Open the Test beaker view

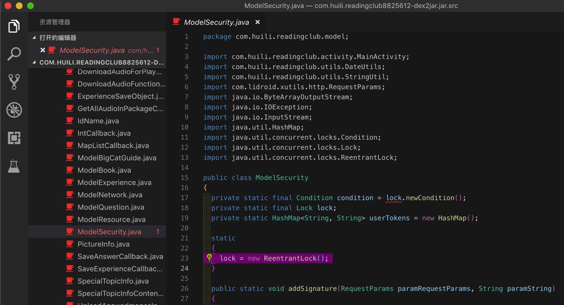click(13, 166)
